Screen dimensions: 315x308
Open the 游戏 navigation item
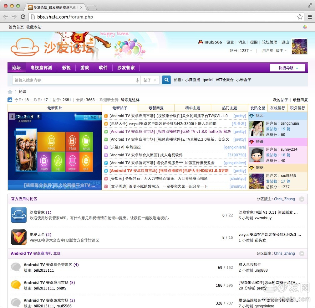pyautogui.click(x=85, y=68)
